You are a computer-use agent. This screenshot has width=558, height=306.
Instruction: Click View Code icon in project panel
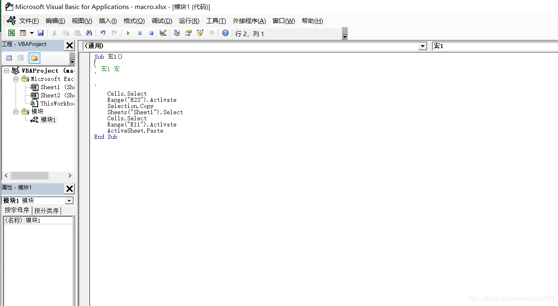(9, 58)
